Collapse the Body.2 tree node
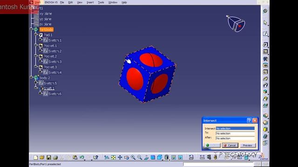Viewport: 298px width, 167px height. point(31,77)
